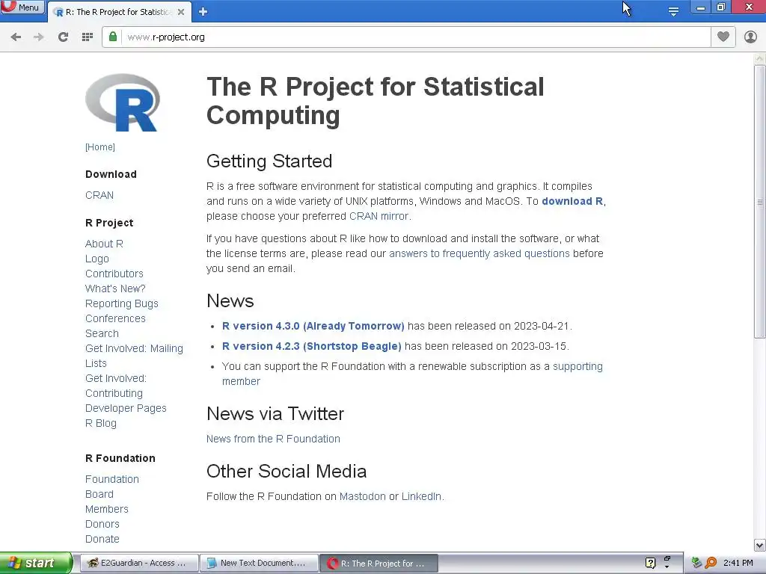Go forward with the forward arrow

point(39,37)
